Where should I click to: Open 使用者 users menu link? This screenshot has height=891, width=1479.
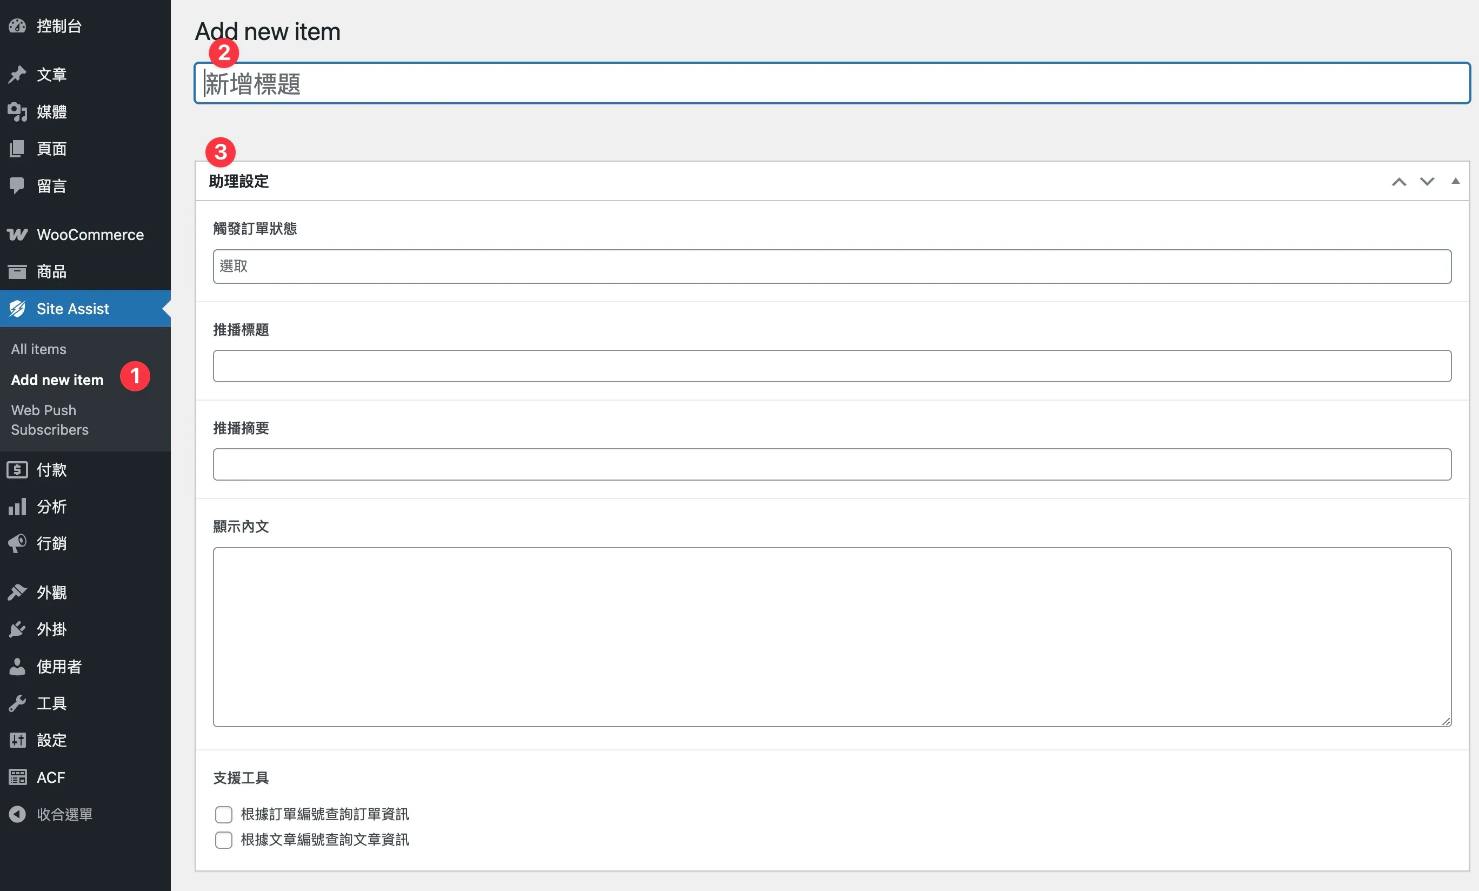(x=59, y=667)
